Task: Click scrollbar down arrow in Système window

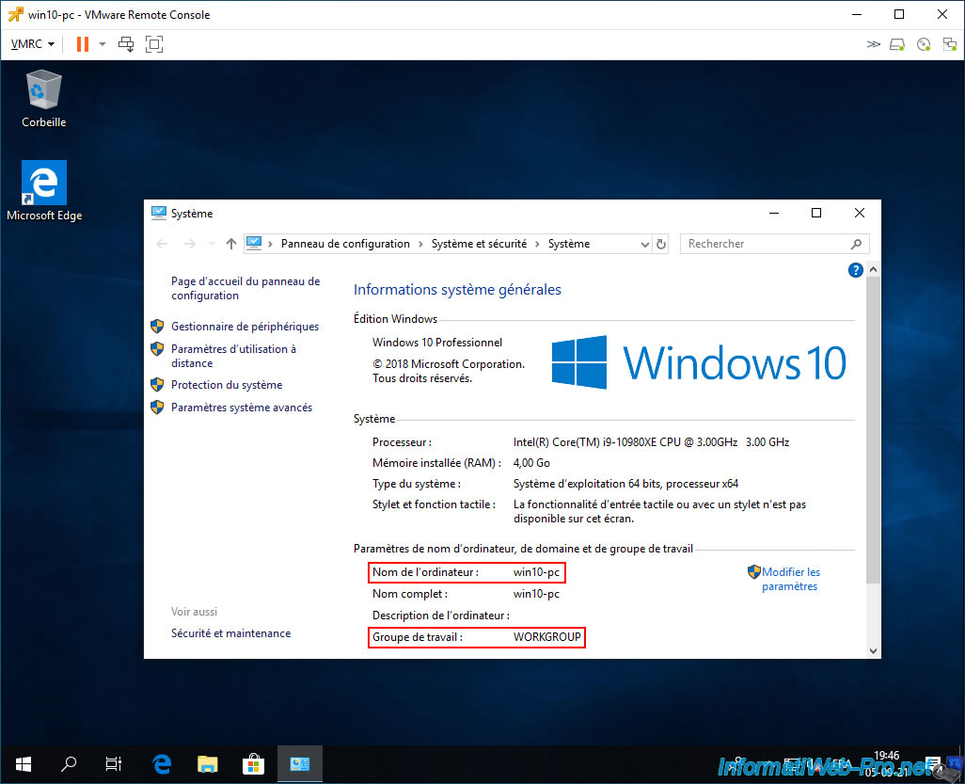Action: (873, 651)
